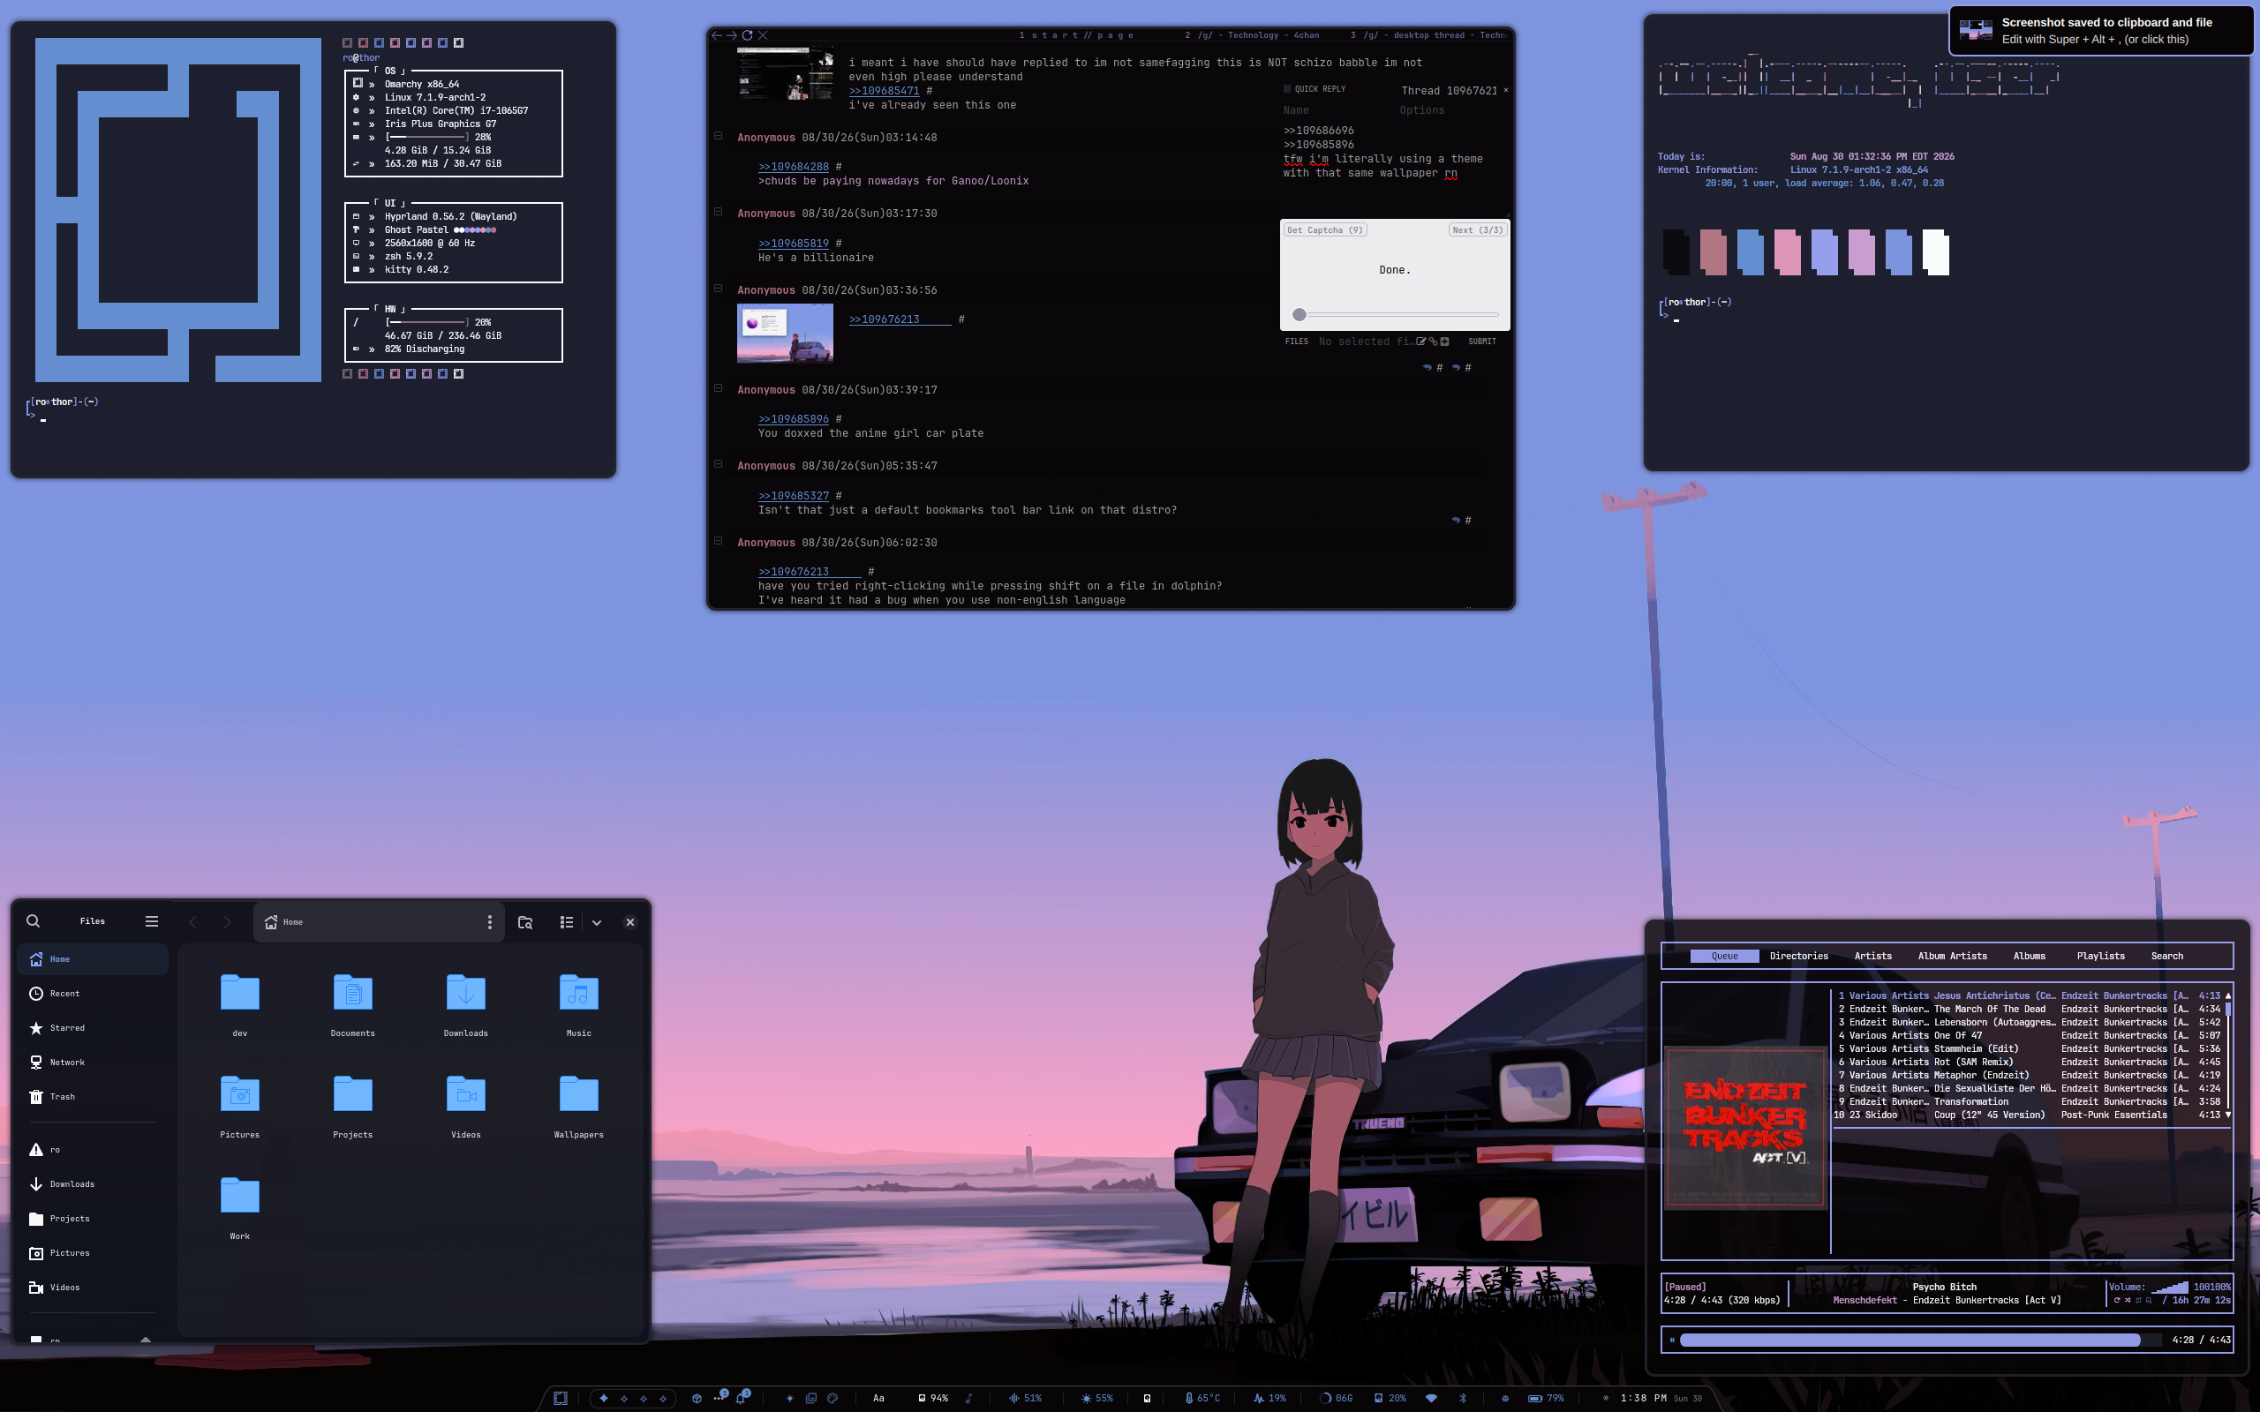Switch to the /g/ - Technology - 4chan tab
2260x1412 pixels.
pyautogui.click(x=1252, y=35)
